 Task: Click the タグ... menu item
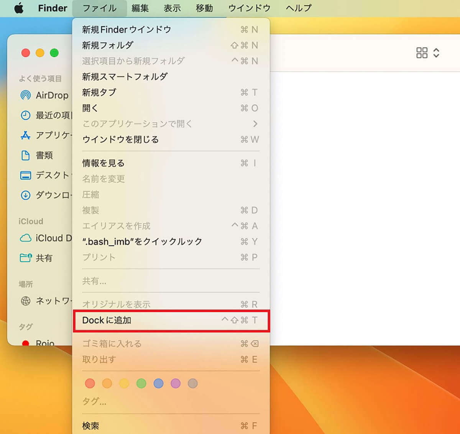171,402
